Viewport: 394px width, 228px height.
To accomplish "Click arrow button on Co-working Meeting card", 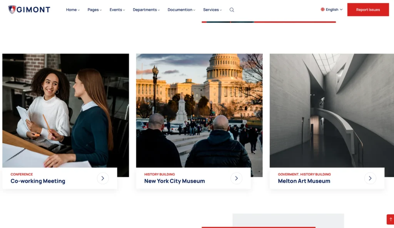I will point(103,178).
